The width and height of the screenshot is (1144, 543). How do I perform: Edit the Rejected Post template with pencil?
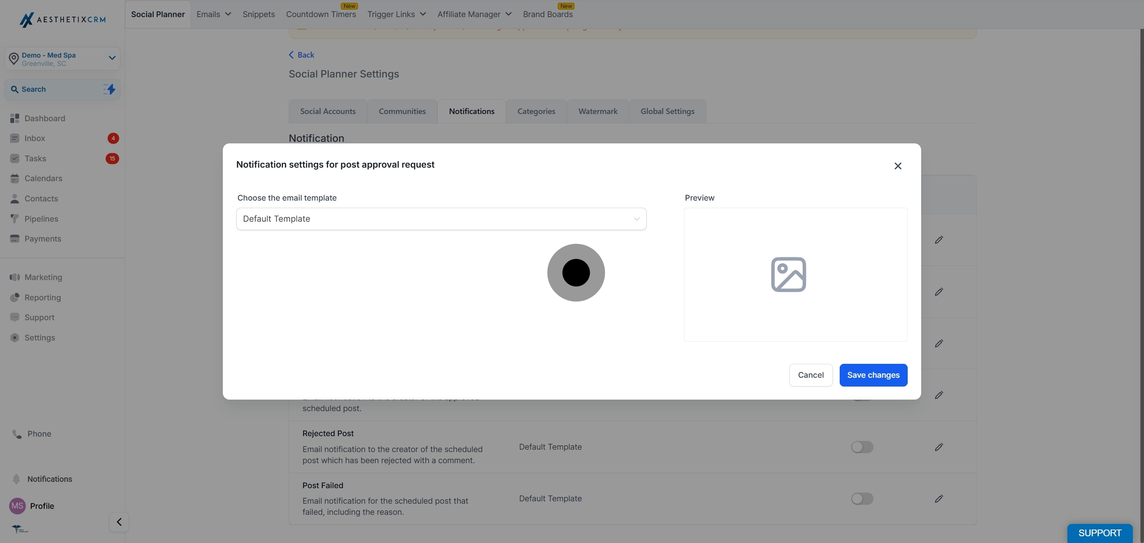click(x=939, y=446)
